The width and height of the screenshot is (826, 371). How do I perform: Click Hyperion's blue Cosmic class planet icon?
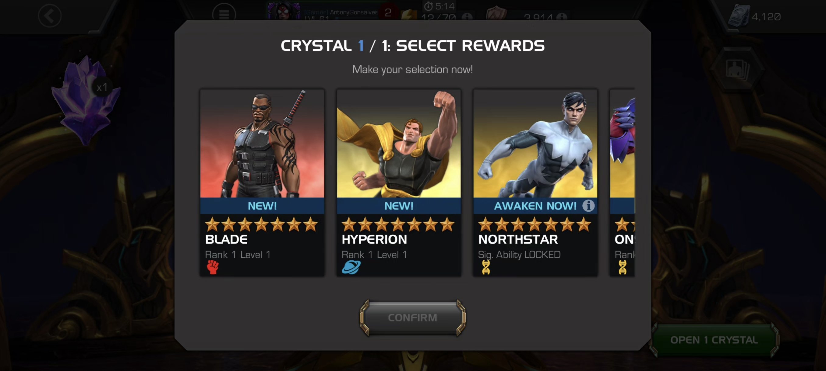click(351, 267)
